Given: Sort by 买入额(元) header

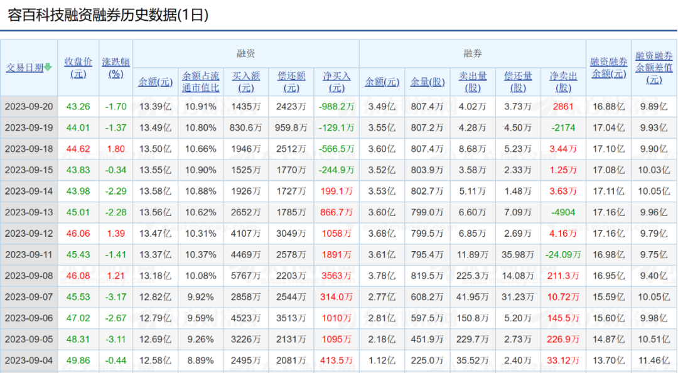Looking at the screenshot, I should point(246,82).
